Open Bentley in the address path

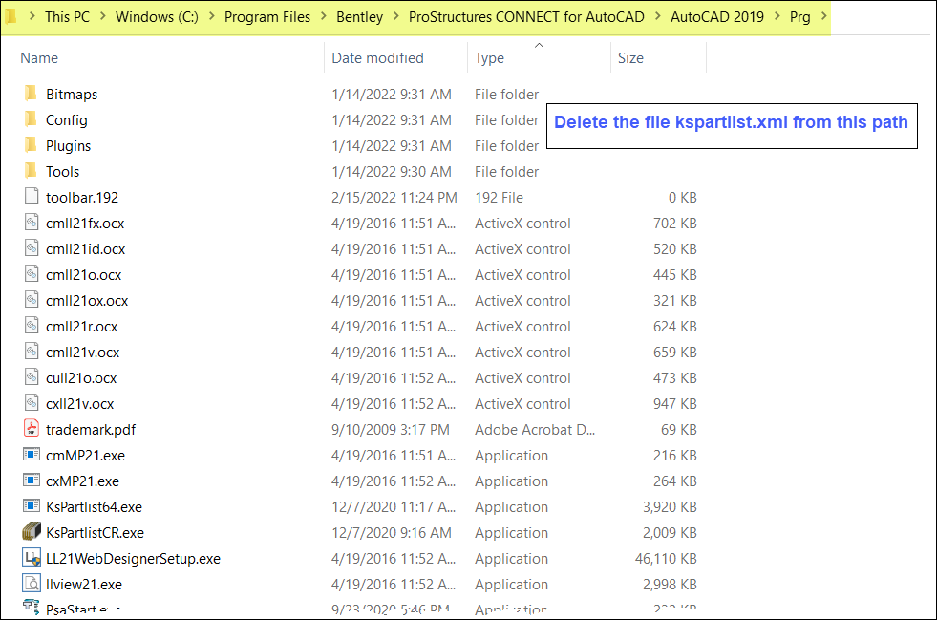pyautogui.click(x=359, y=17)
